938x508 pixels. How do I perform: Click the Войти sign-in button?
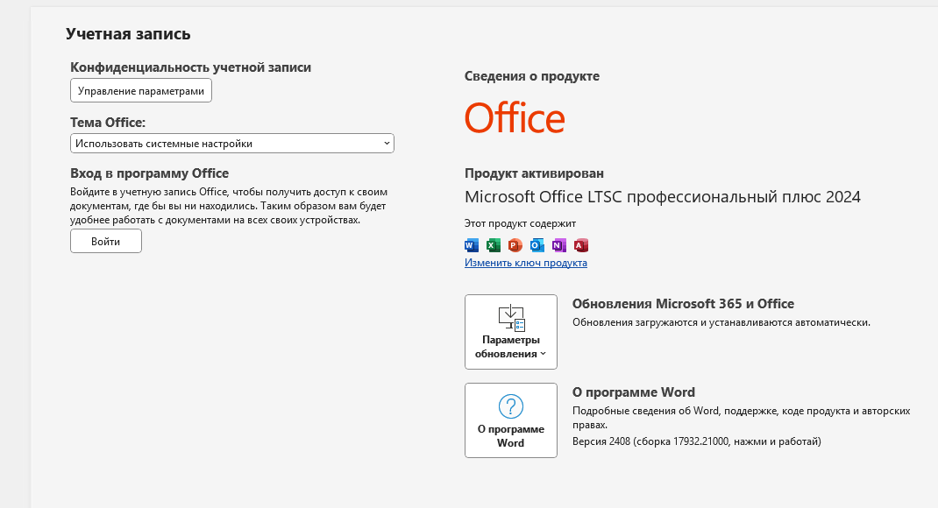click(106, 241)
